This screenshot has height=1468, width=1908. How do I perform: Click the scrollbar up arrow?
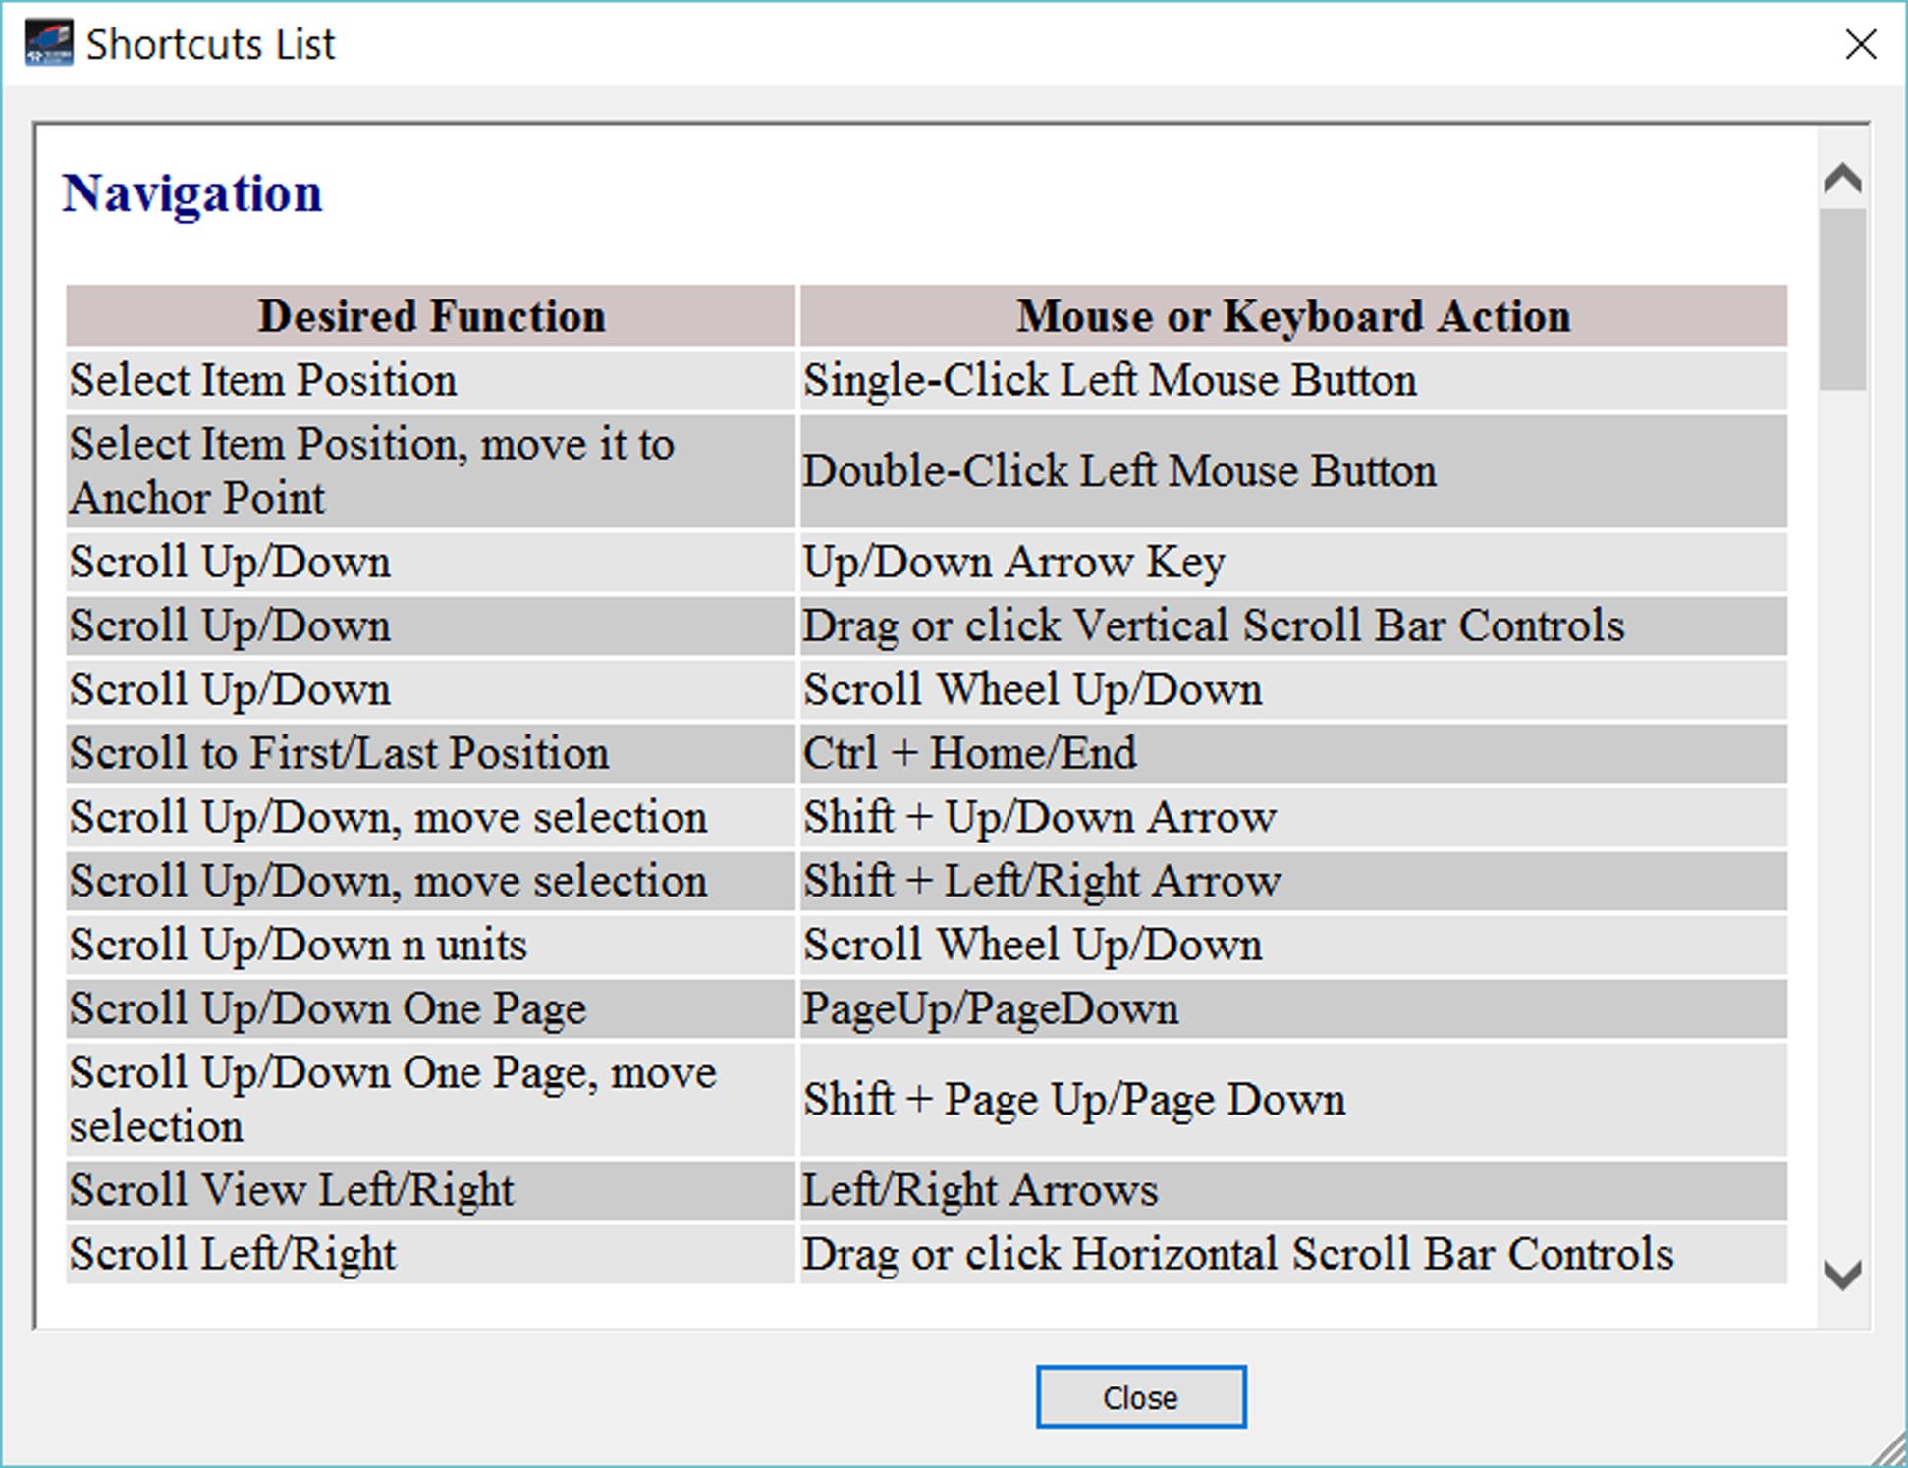click(1842, 179)
